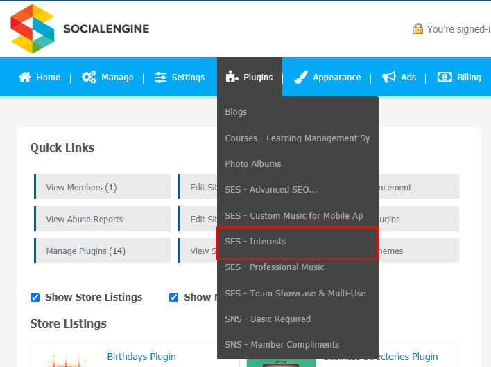
Task: Open the Home menu
Action: point(40,78)
